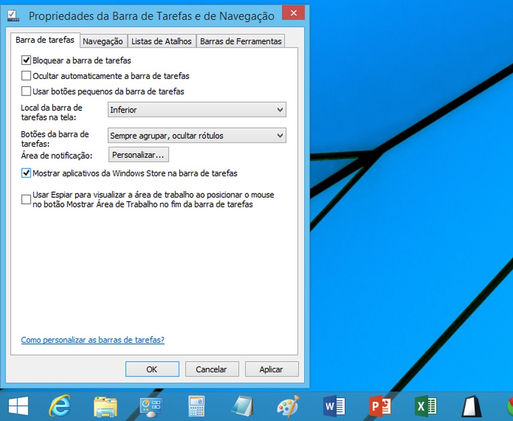Open the Control Panel taskbar icon
Image resolution: width=513 pixels, height=421 pixels.
[x=151, y=406]
